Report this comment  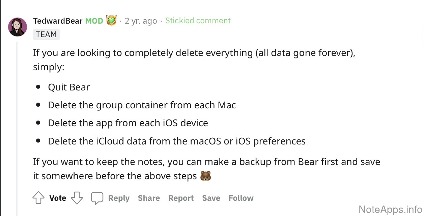tap(181, 198)
